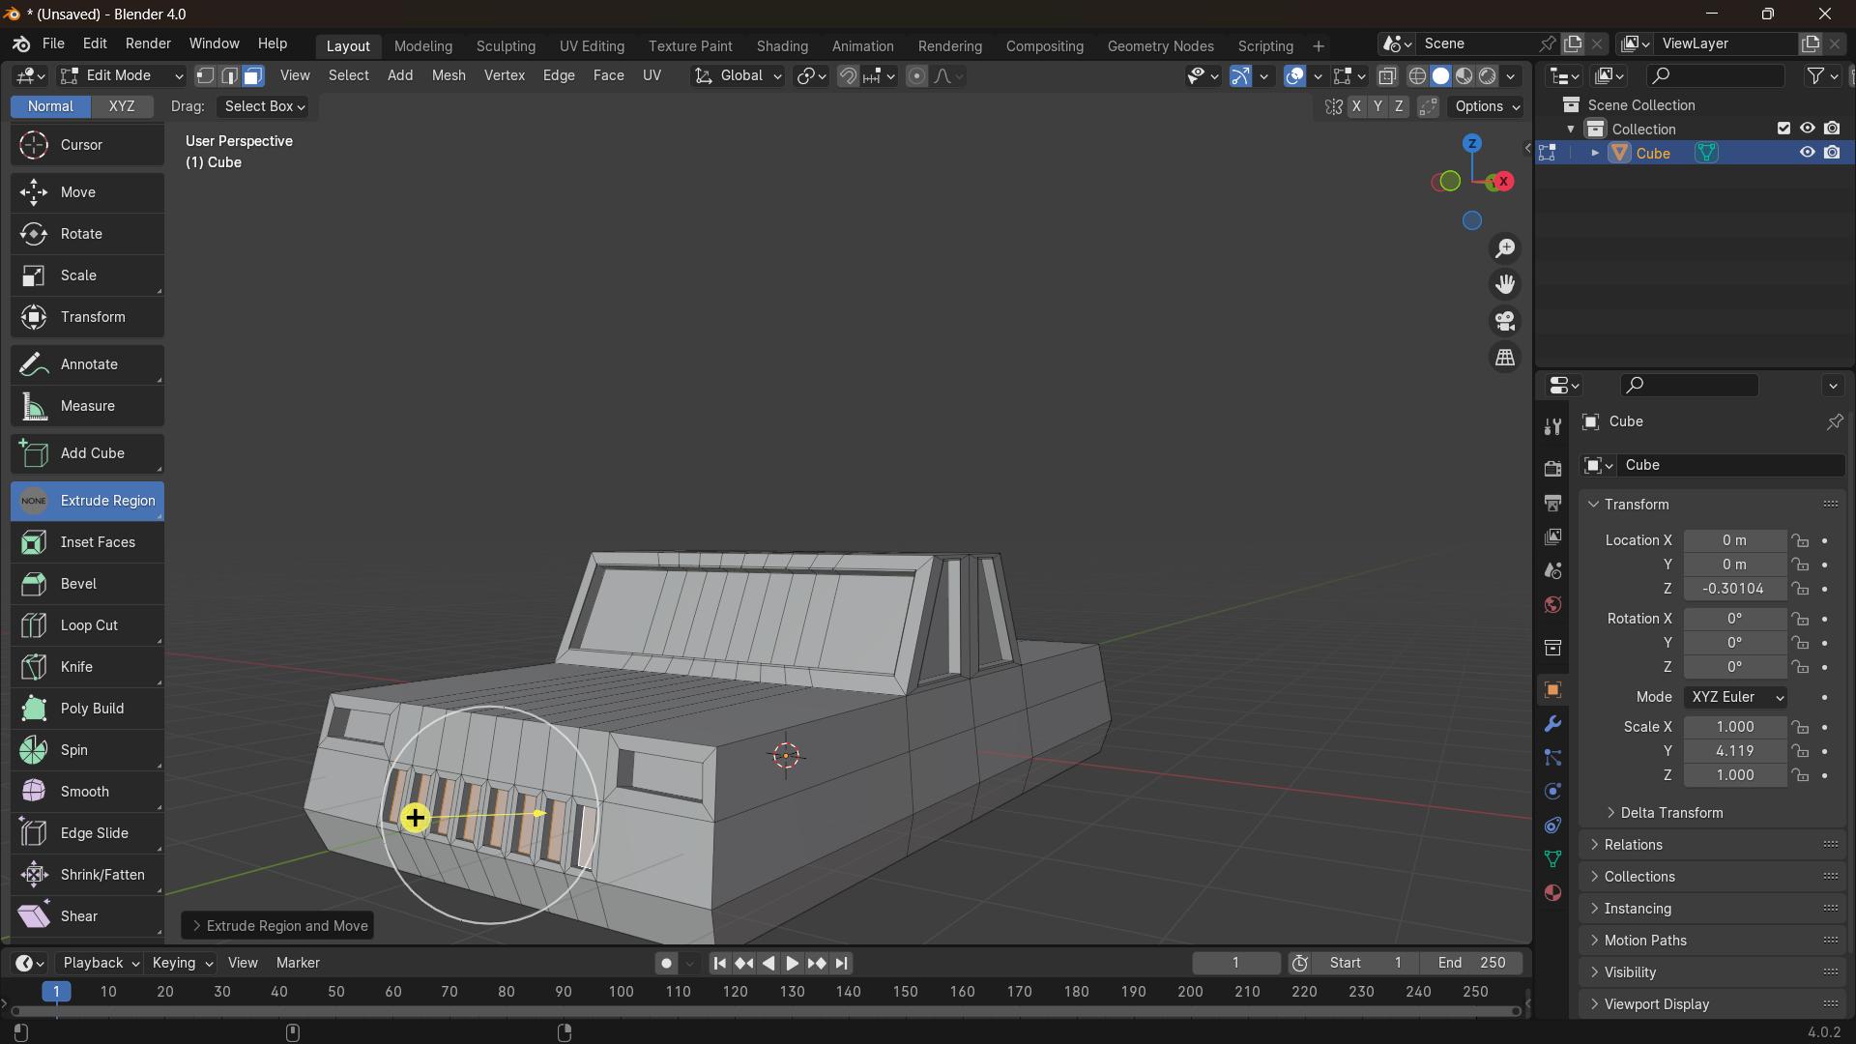
Task: Expand the Delta Transform section
Action: tap(1670, 813)
